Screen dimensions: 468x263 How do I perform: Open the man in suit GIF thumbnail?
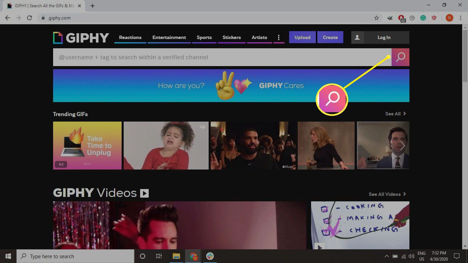383,146
